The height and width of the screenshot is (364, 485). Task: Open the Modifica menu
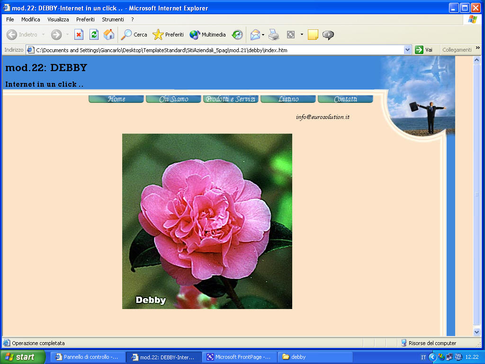(x=31, y=19)
